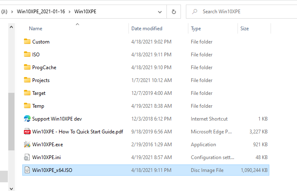Screen dimensions: 297x191
Task: Click the Microsoft Edge P... type cell
Action: click(x=211, y=132)
